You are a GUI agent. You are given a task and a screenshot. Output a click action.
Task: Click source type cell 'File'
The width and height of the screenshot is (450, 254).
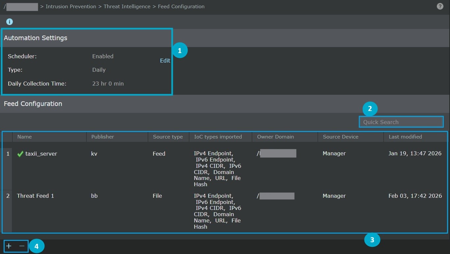157,196
